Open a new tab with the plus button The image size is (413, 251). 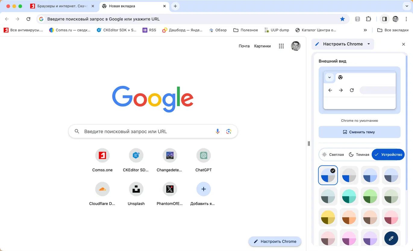tap(175, 6)
